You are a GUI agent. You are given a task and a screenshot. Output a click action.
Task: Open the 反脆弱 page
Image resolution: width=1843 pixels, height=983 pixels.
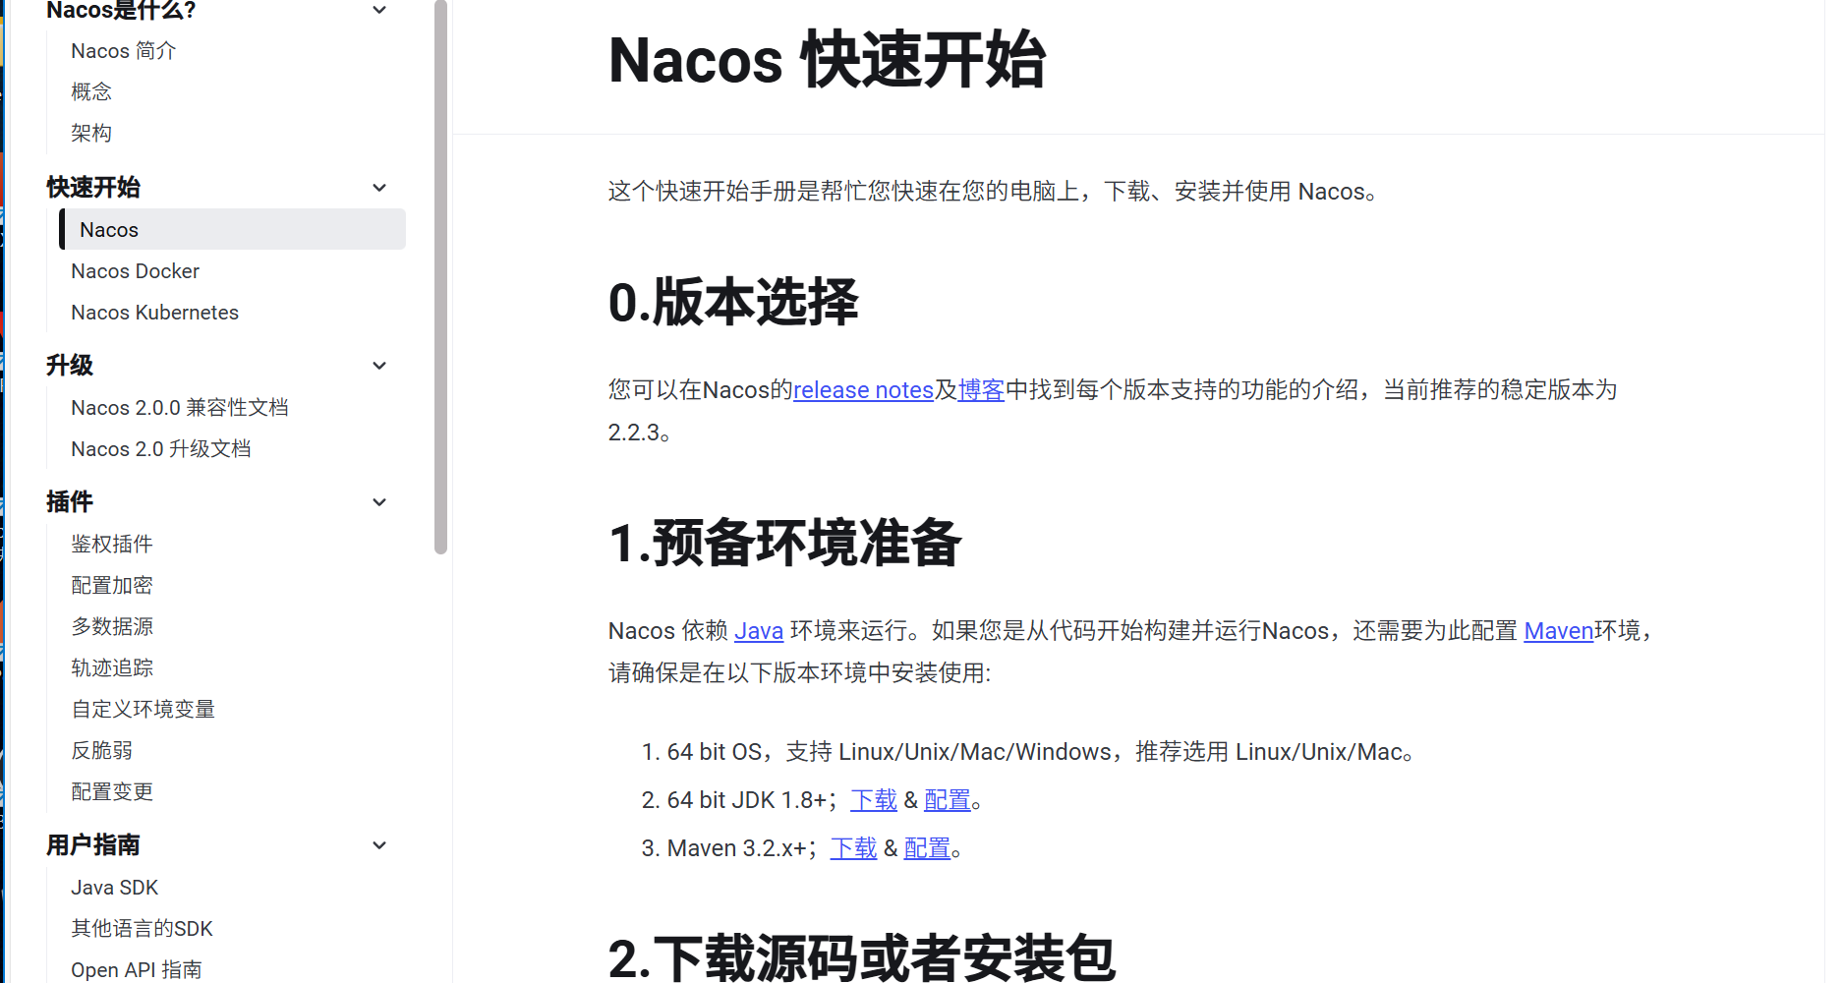(101, 751)
